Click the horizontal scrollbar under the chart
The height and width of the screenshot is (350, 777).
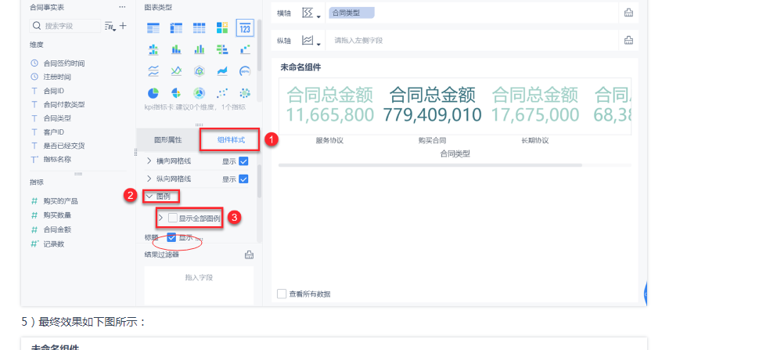pos(430,164)
